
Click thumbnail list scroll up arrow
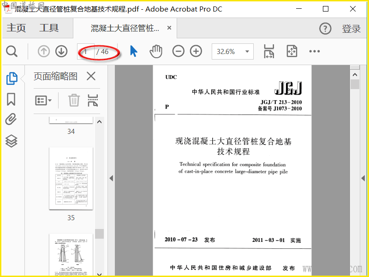tap(100, 122)
